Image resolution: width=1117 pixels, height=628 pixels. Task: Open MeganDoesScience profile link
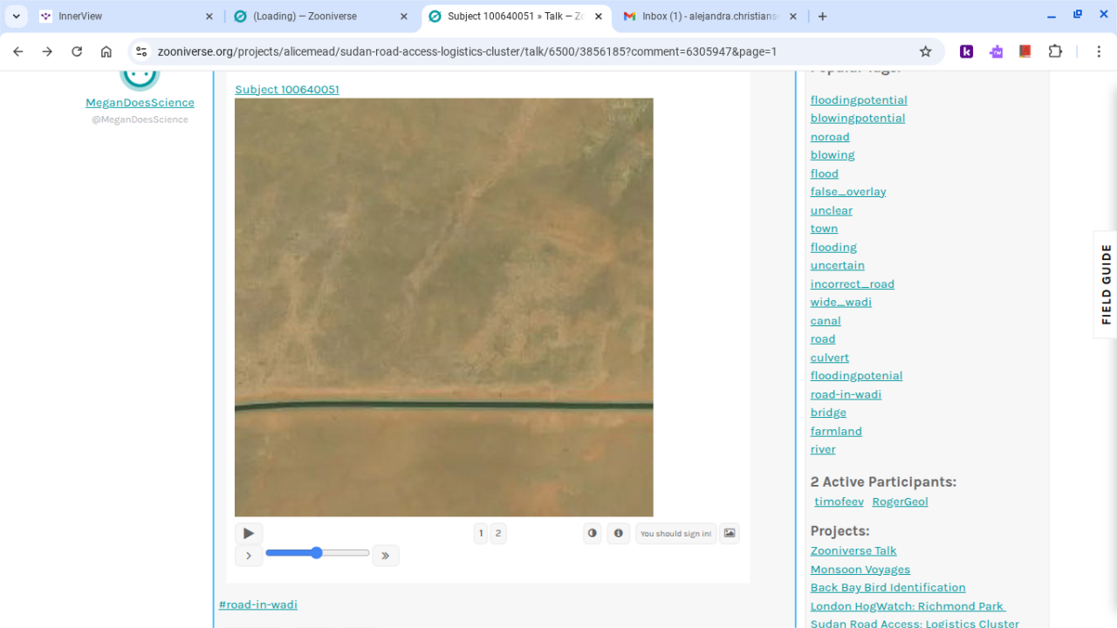[140, 102]
